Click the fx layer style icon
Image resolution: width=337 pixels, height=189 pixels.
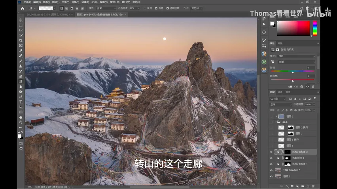(287, 186)
